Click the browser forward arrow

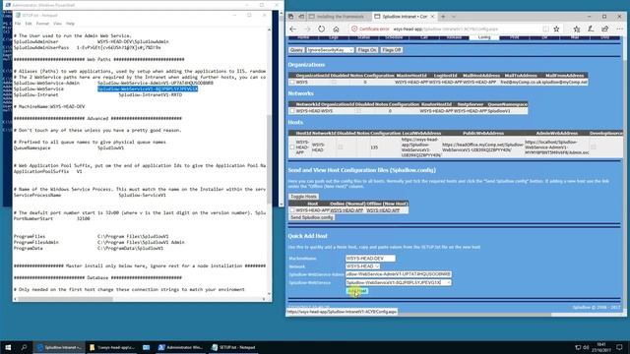pos(307,29)
